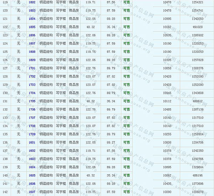214x196 pixels.
Task: Click the 1708 room link
Action: point(32,126)
